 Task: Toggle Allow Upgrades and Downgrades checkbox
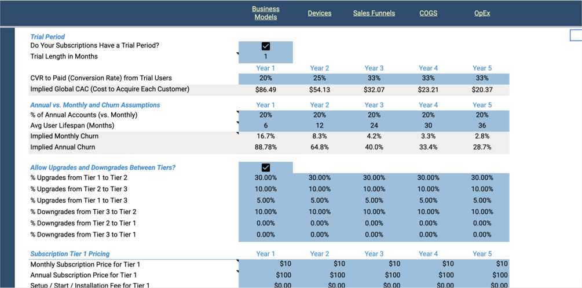click(x=266, y=167)
